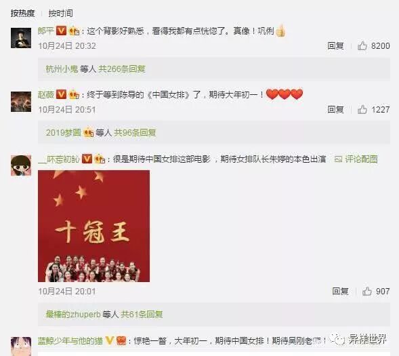
Task: Sort comments by 按热度
Action: pos(22,13)
